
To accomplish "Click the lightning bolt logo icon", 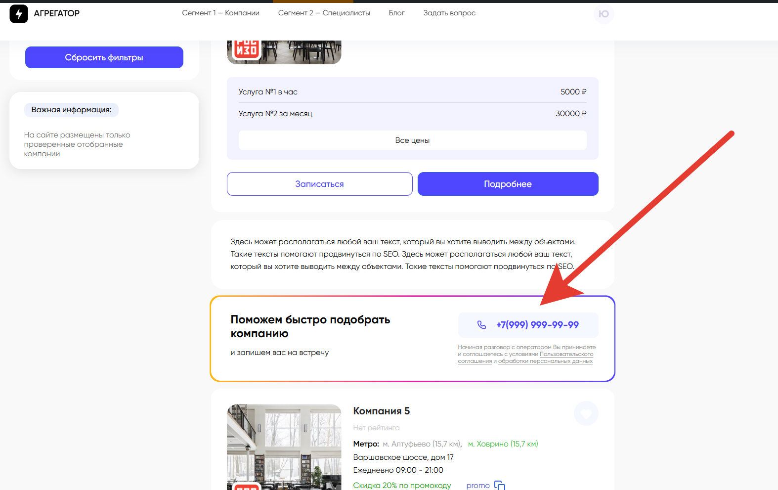I will (x=19, y=14).
